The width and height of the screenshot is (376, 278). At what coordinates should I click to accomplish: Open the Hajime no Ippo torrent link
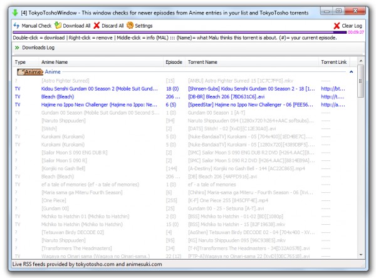pos(333,105)
